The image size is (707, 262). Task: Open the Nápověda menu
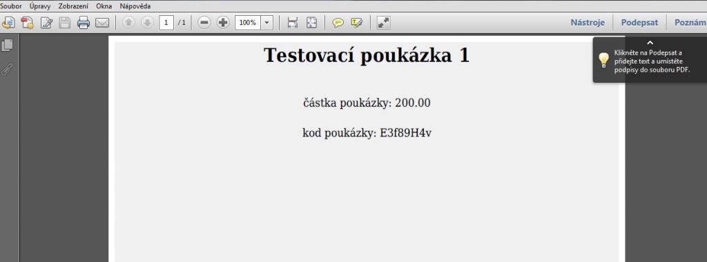[x=135, y=6]
